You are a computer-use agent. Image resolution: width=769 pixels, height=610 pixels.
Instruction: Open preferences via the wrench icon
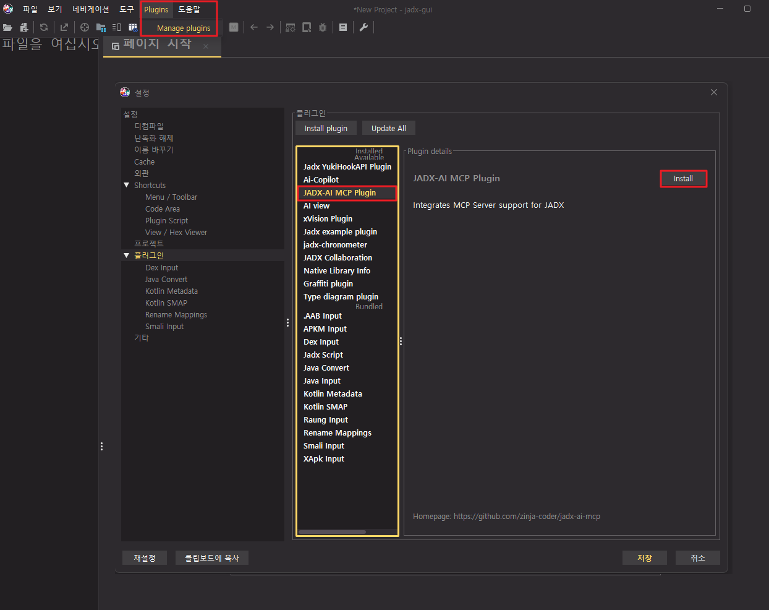pos(363,27)
